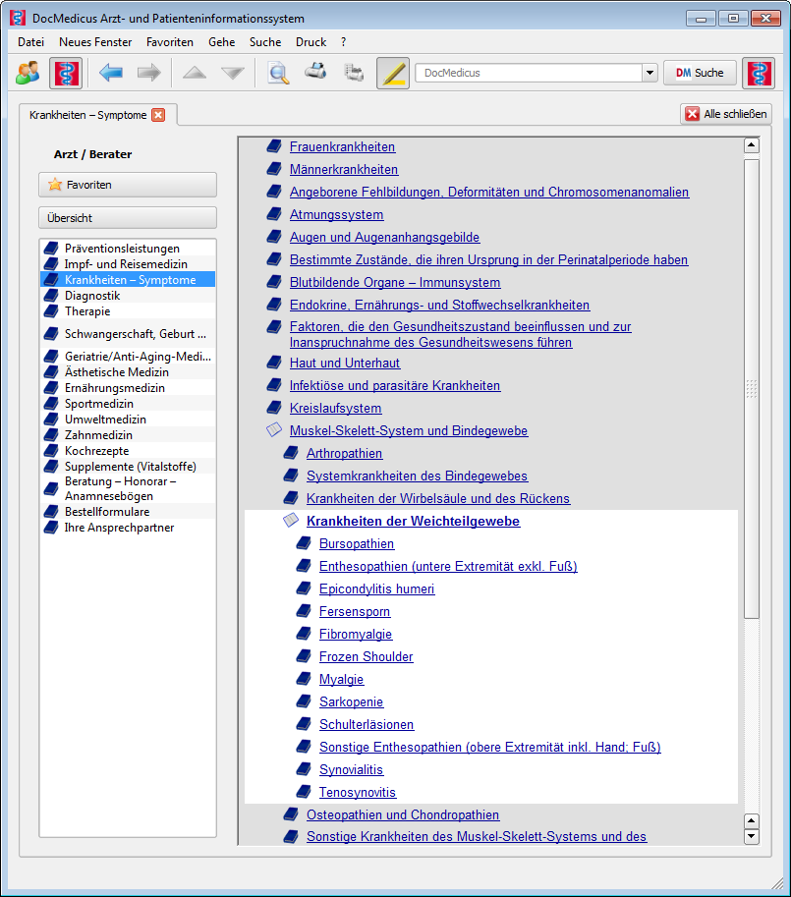Open the page search magnifier icon
Image resolution: width=791 pixels, height=897 pixels.
pyautogui.click(x=278, y=73)
